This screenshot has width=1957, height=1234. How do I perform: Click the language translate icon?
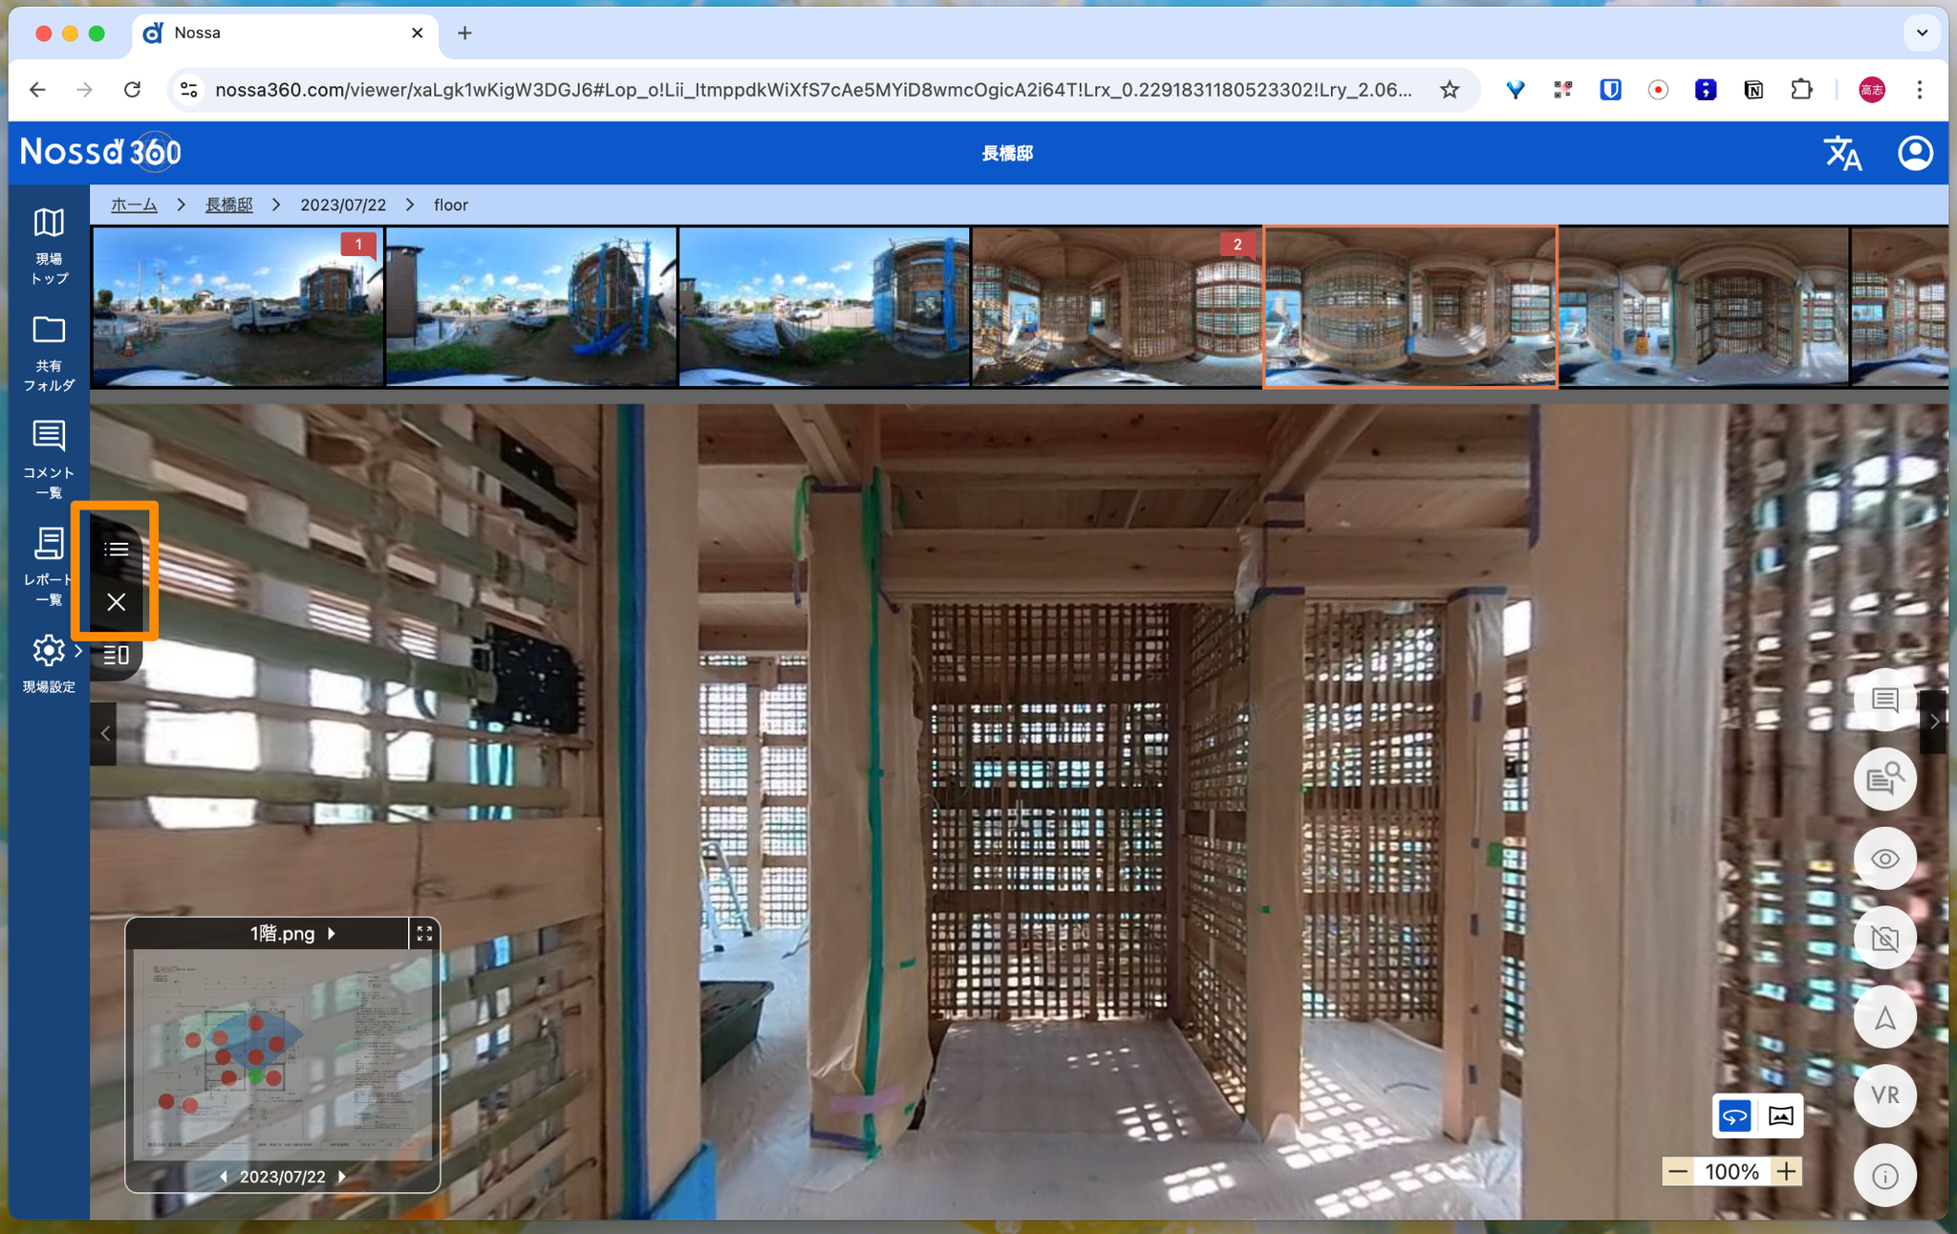tap(1841, 153)
